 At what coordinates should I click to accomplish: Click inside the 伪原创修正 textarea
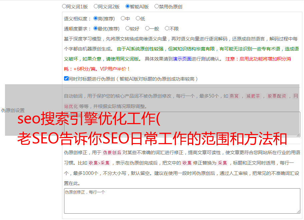[x=182, y=201]
